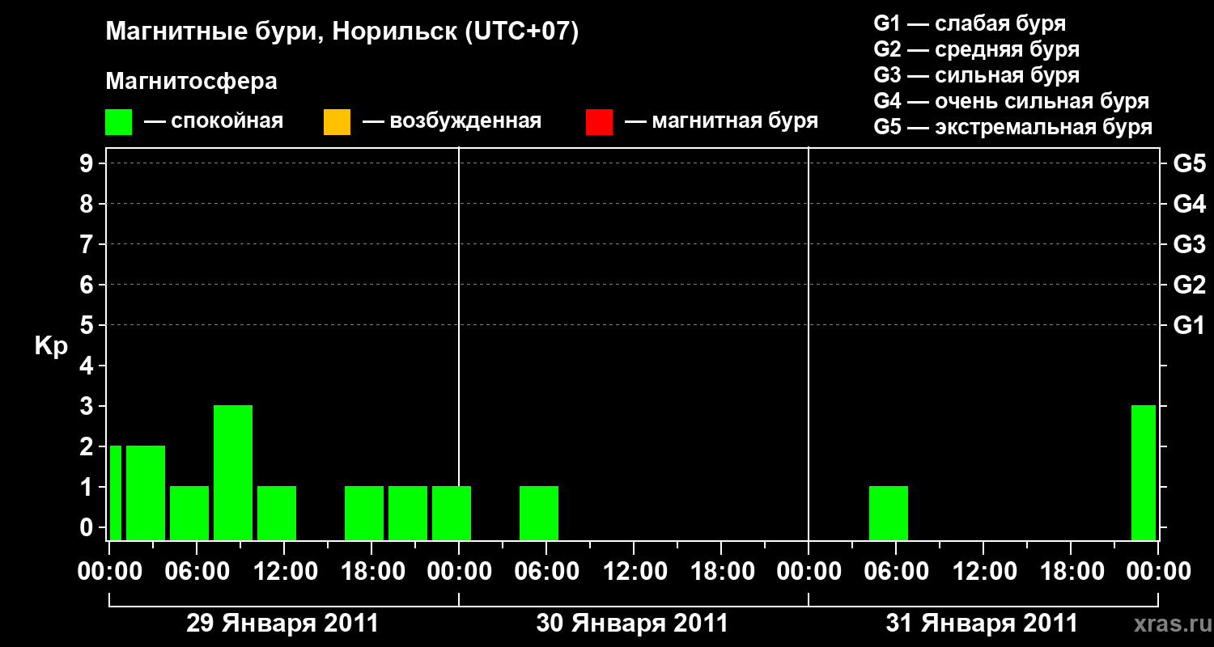1214x647 pixels.
Task: Click the Kp 1 bar at 06:00 on 30 Января
Action: [x=539, y=513]
